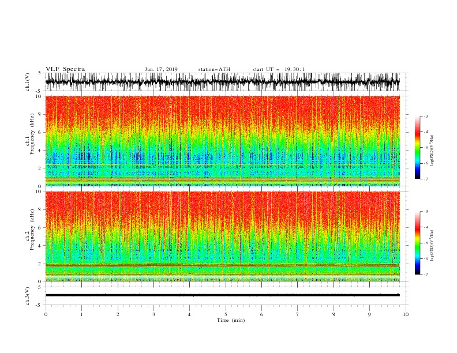The height and width of the screenshot is (353, 457).
Task: Click the ch.1 frequency spectrogram panel
Action: [x=222, y=141]
